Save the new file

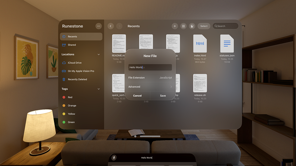(163, 96)
